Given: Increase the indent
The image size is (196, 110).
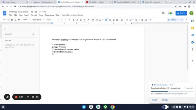Looking at the screenshot, I should (x=146, y=20).
